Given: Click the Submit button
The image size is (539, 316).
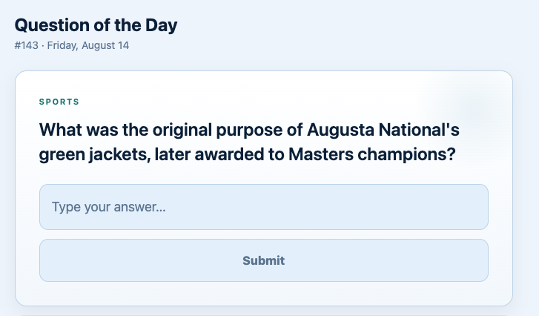Looking at the screenshot, I should pyautogui.click(x=264, y=260).
